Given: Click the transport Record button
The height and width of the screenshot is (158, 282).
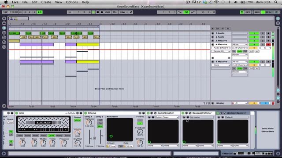Looking at the screenshot, I should pos(102,12).
